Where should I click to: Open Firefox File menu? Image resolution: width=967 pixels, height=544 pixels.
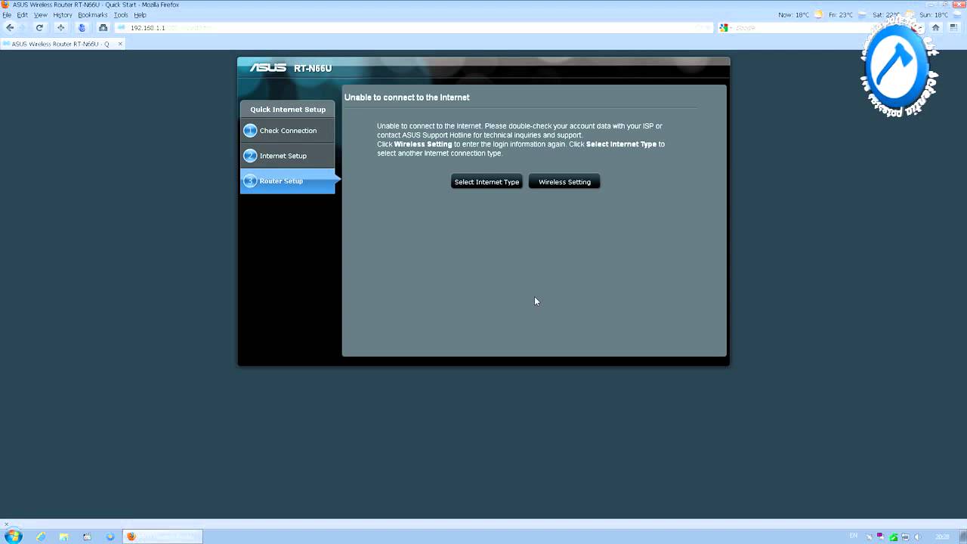tap(7, 15)
